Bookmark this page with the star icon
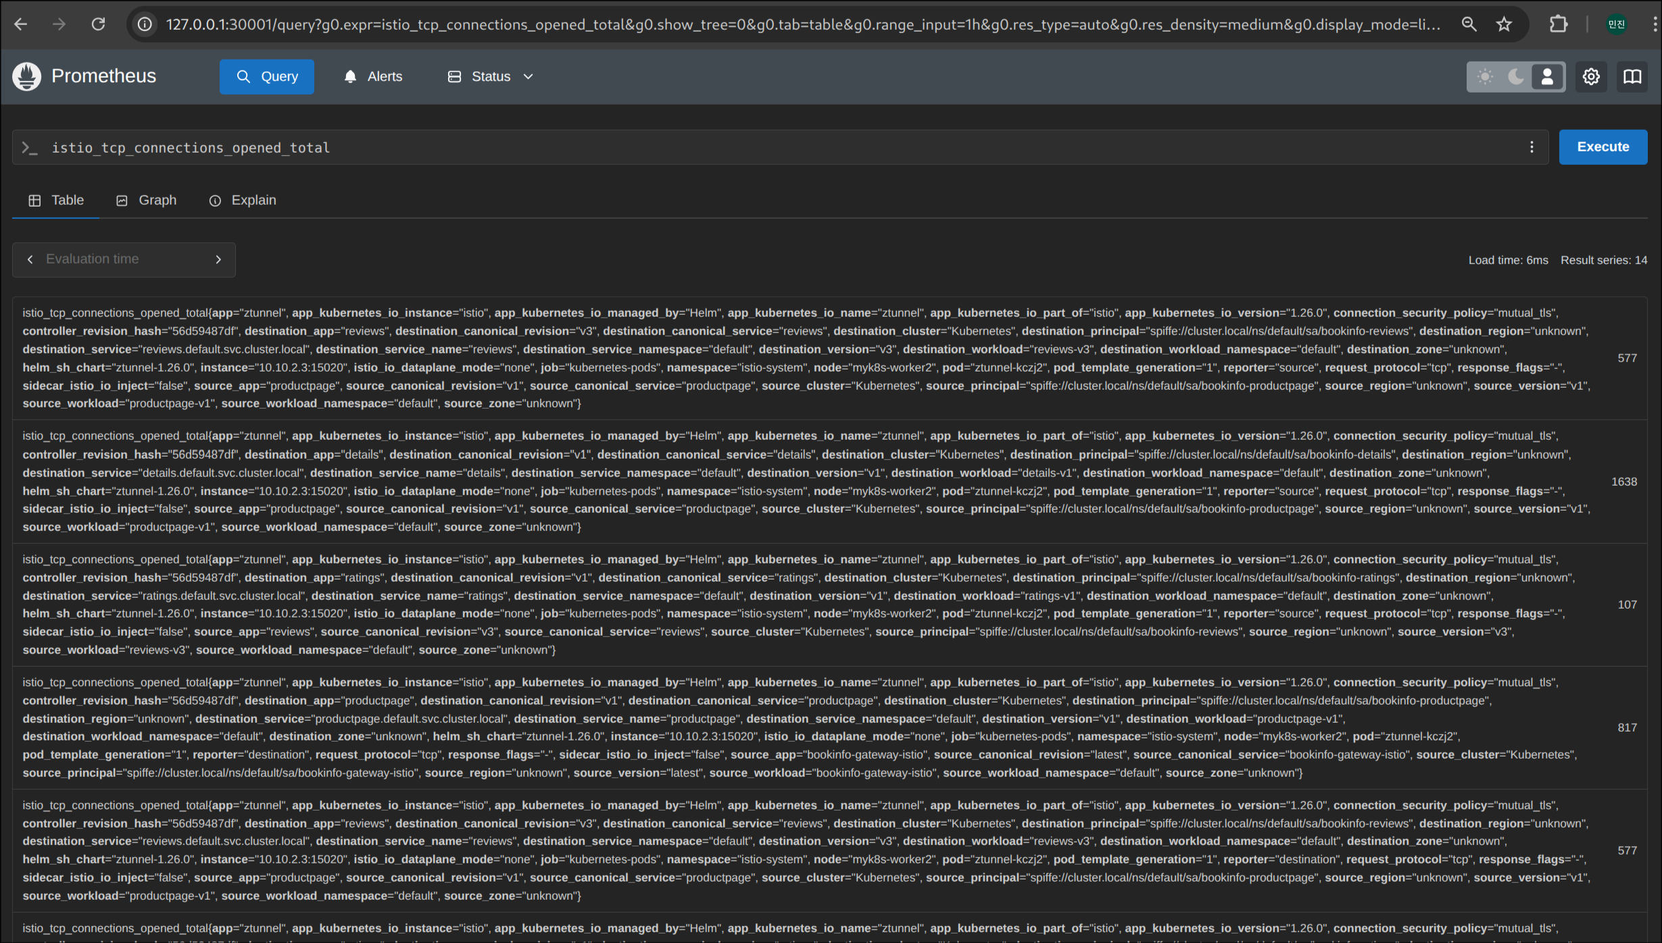 (x=1504, y=24)
